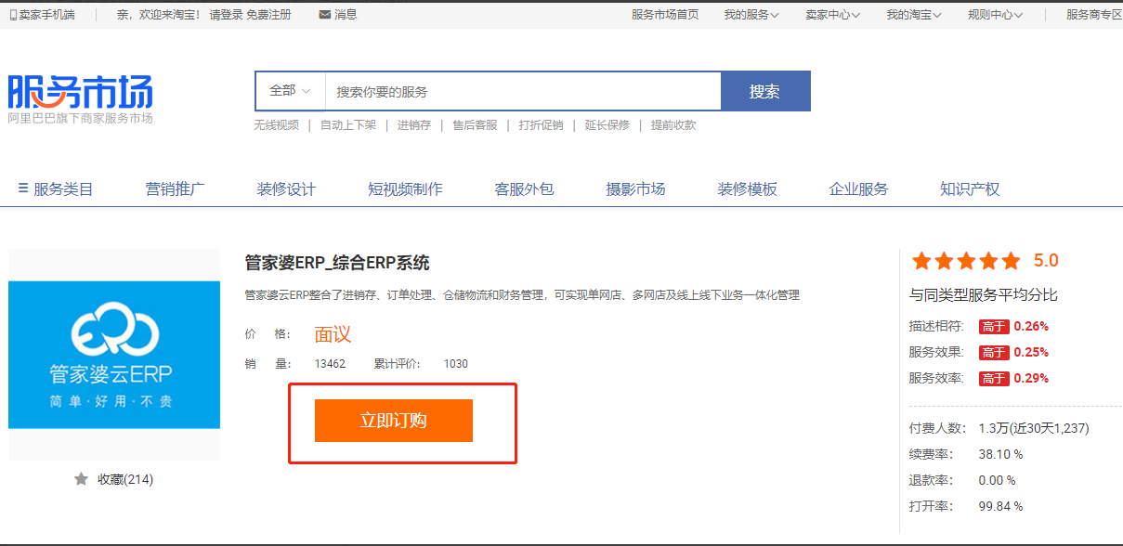The height and width of the screenshot is (546, 1123).
Task: Open 服务商专区 link
Action: 1094,15
